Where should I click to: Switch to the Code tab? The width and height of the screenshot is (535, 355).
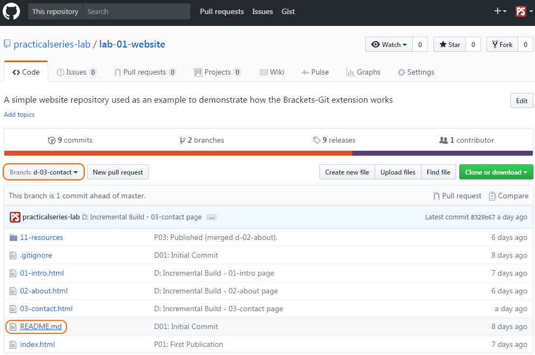pyautogui.click(x=26, y=72)
